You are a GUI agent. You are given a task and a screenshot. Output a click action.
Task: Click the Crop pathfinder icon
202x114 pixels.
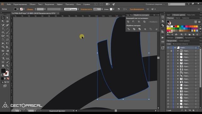point(145,29)
